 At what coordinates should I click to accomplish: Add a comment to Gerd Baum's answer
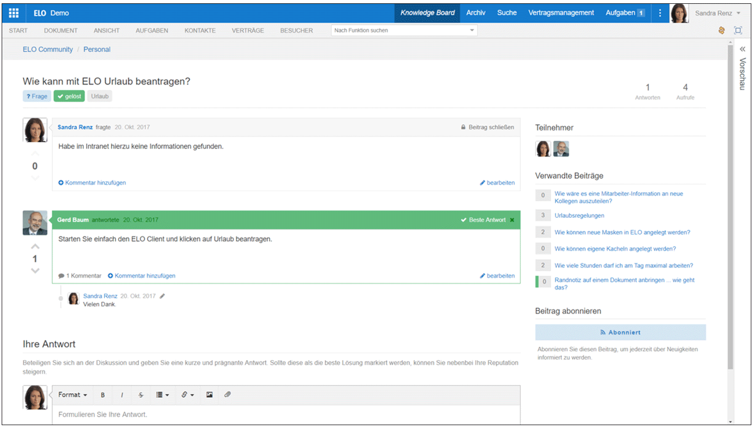(142, 276)
